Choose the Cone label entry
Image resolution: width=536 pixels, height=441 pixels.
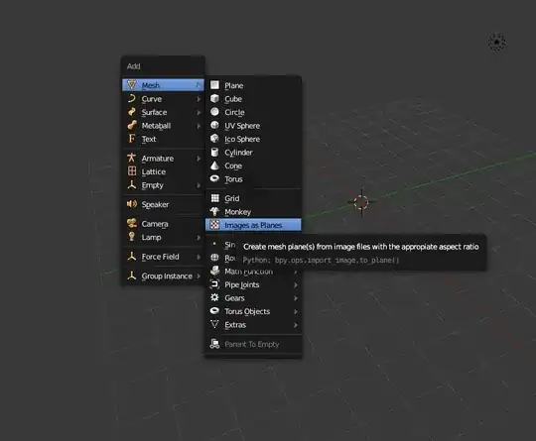tap(233, 165)
